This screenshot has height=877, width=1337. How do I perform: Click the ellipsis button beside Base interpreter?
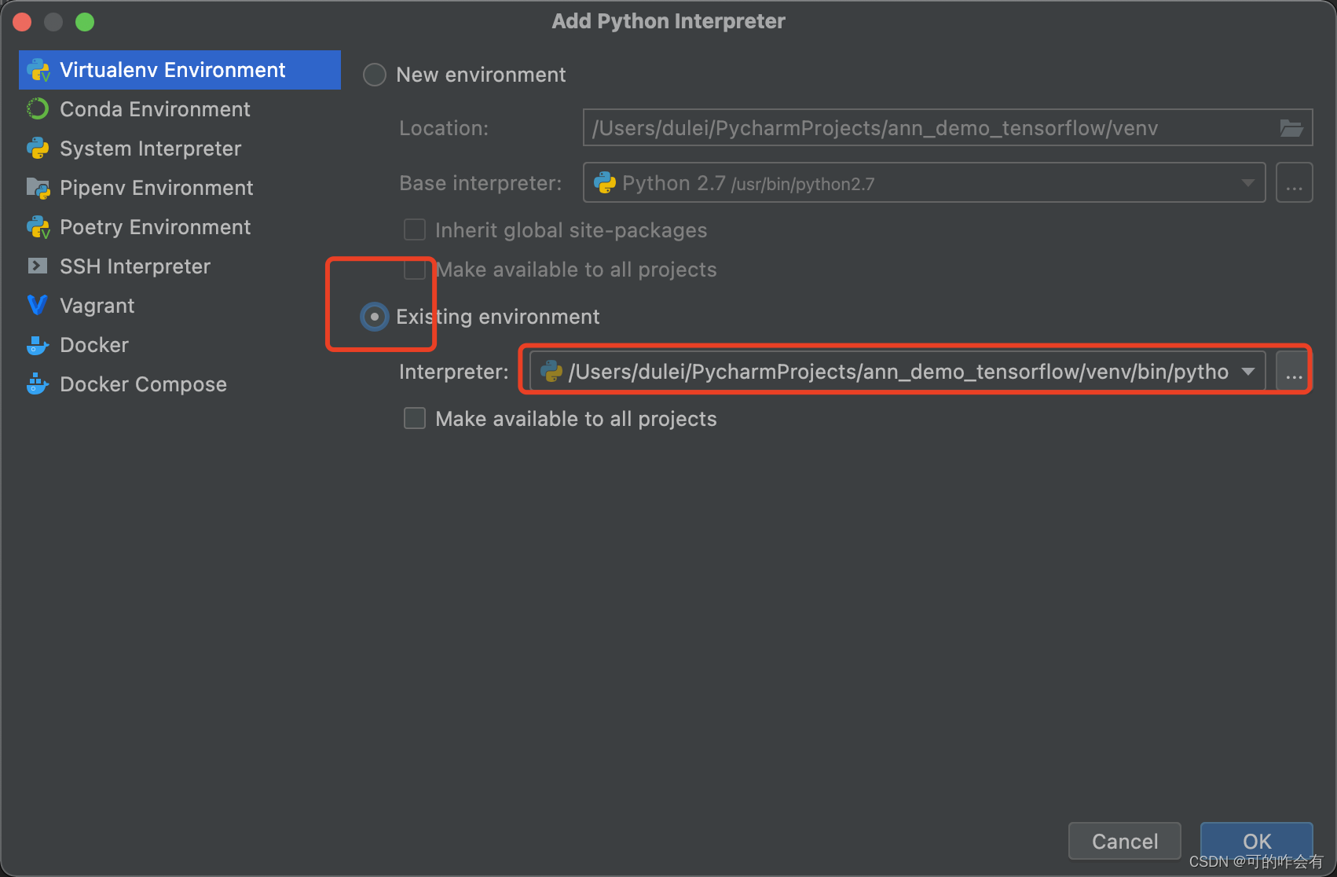click(x=1295, y=183)
